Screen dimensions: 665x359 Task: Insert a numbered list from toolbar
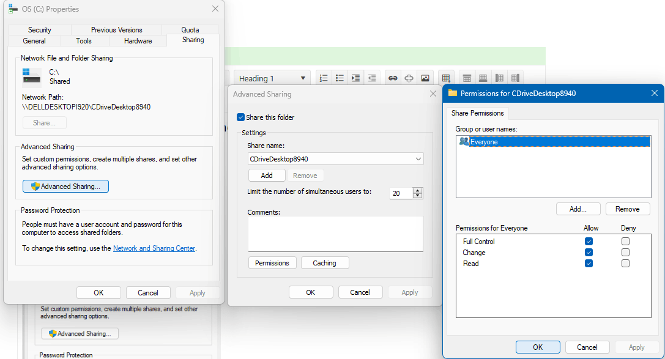[x=324, y=78]
